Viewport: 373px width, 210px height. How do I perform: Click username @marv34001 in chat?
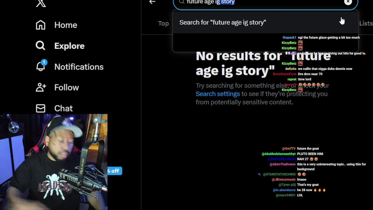click(x=286, y=195)
